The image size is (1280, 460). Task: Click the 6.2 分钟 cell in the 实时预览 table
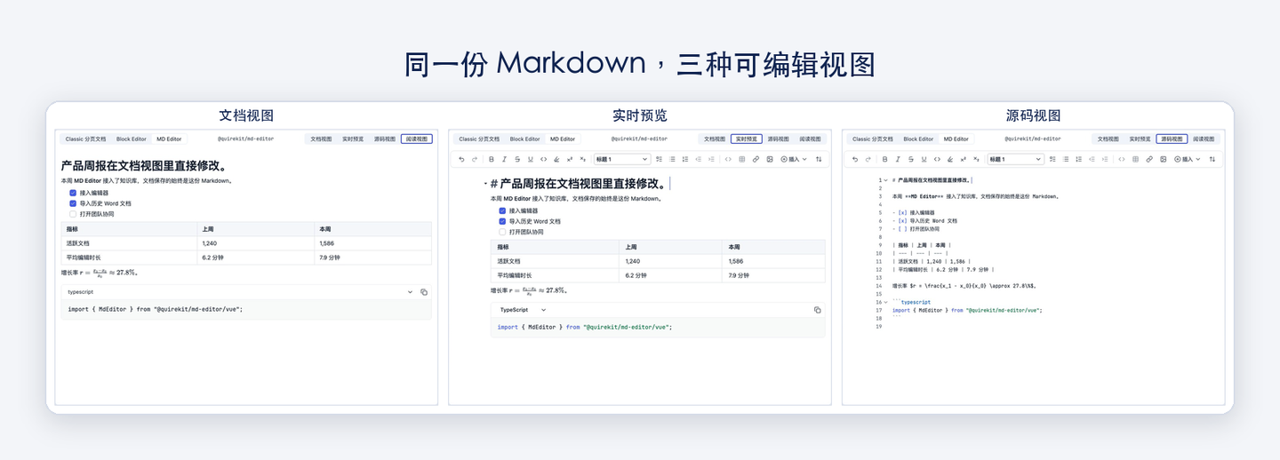[x=670, y=275]
